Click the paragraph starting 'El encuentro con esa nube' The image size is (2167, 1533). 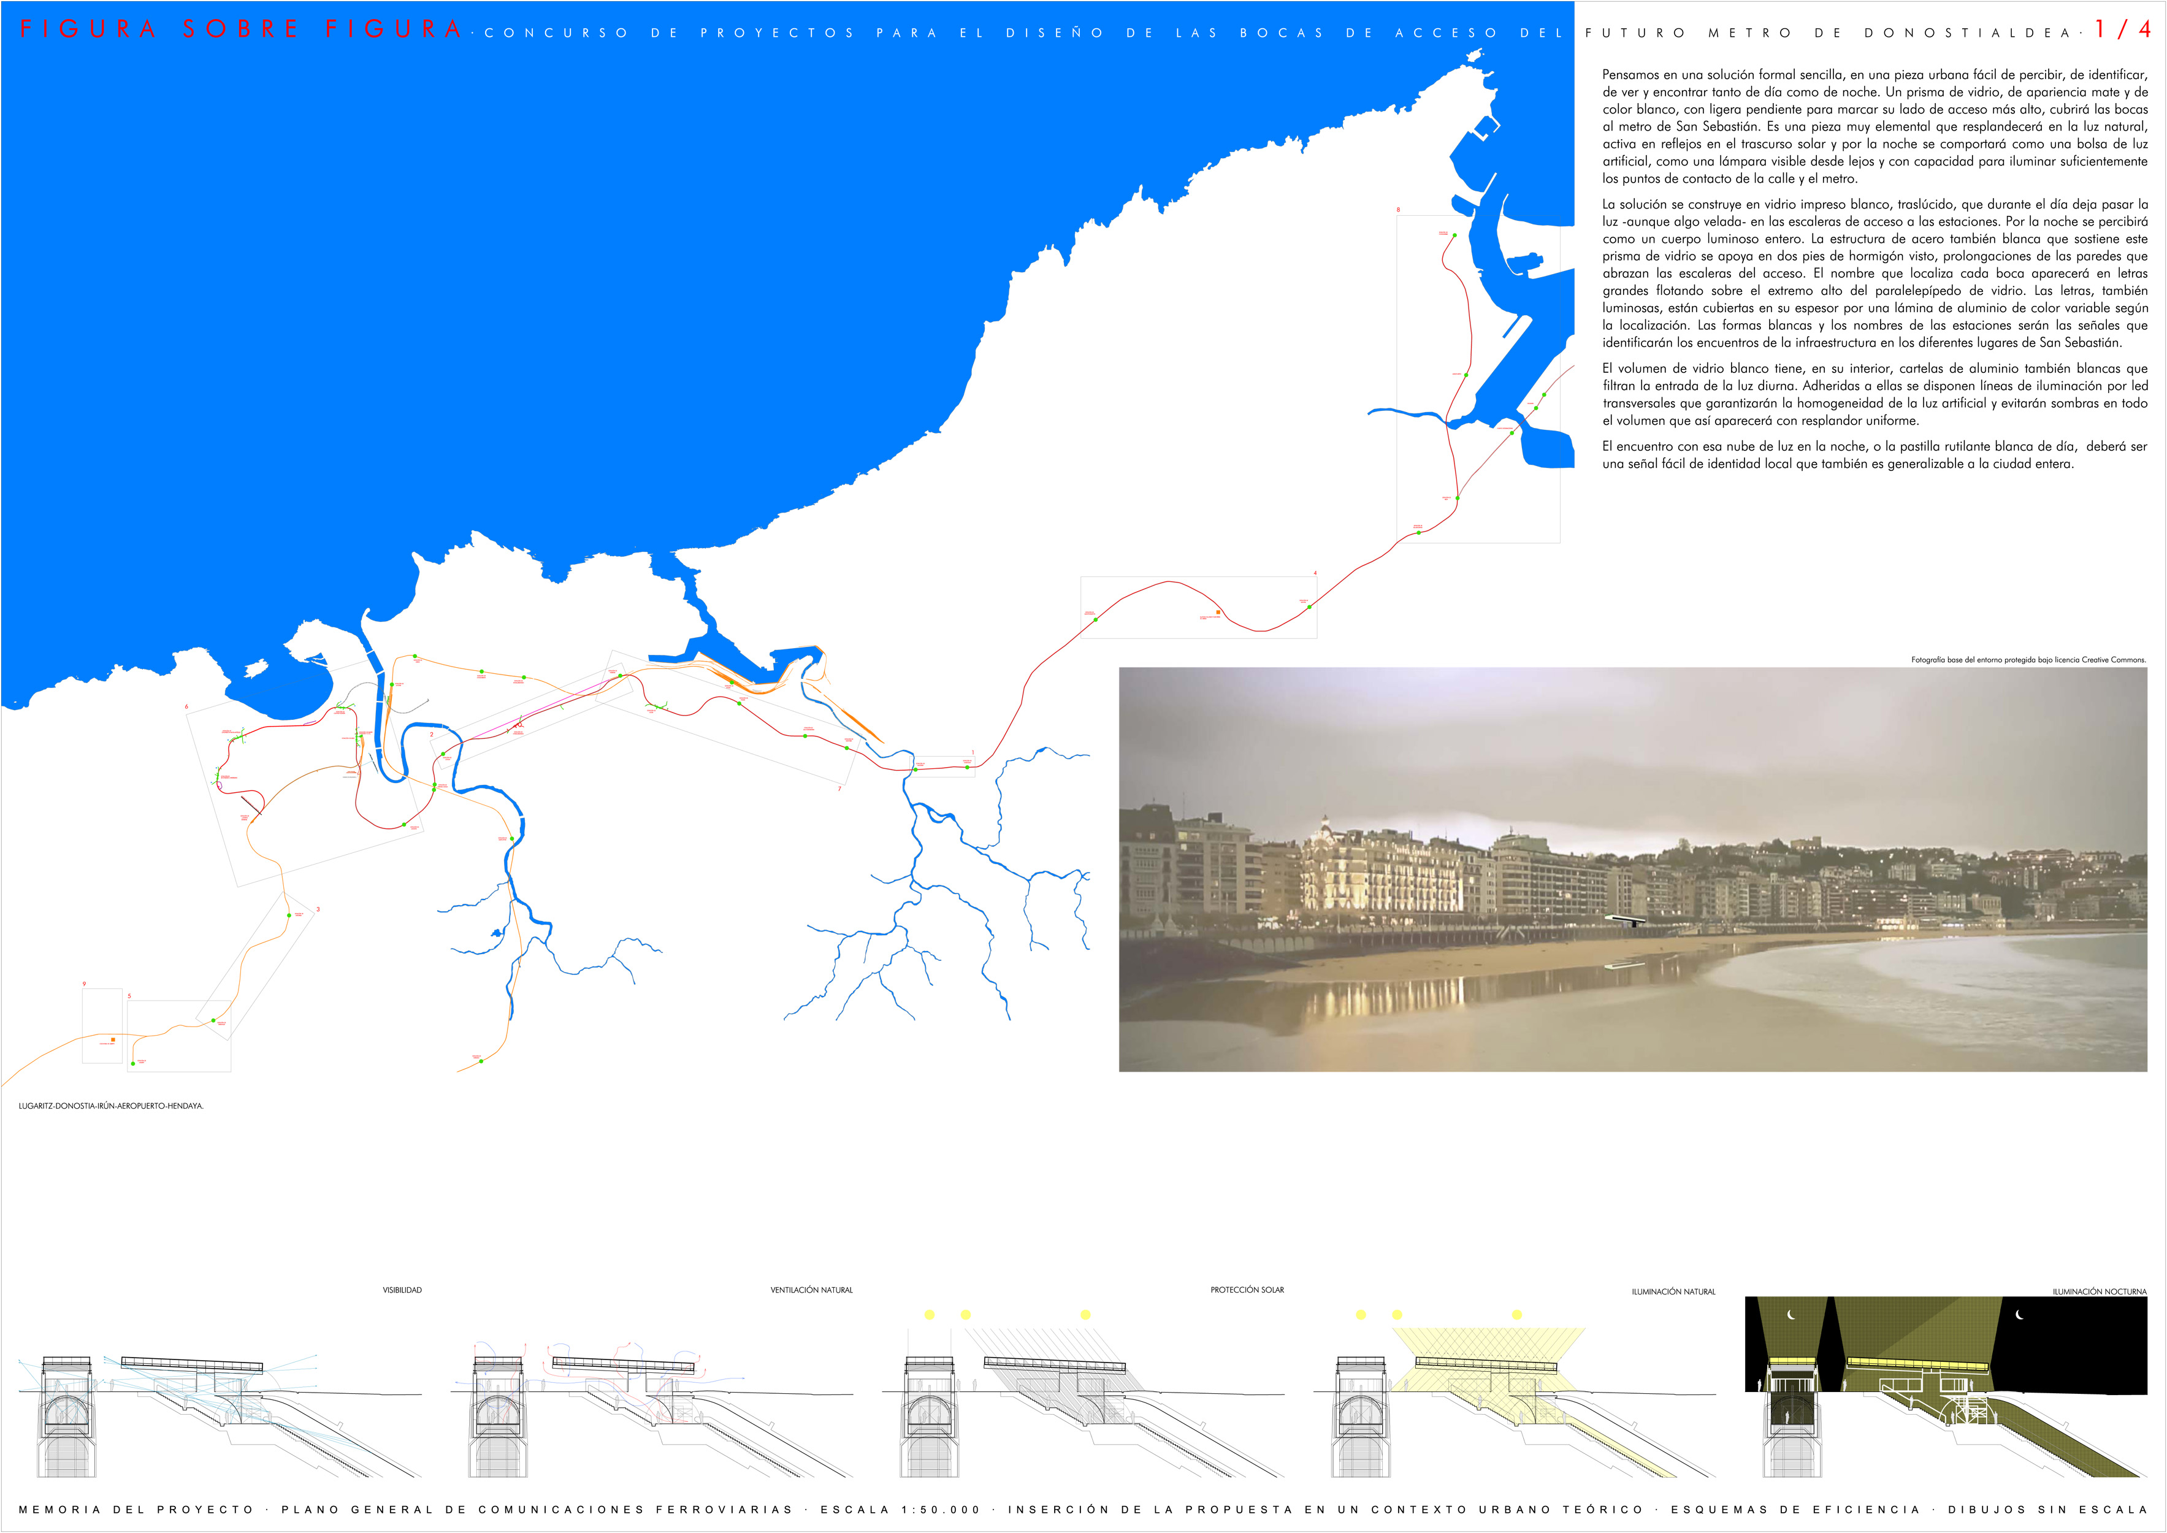click(x=1875, y=455)
